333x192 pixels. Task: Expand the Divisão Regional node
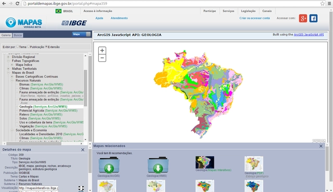coord(8,57)
